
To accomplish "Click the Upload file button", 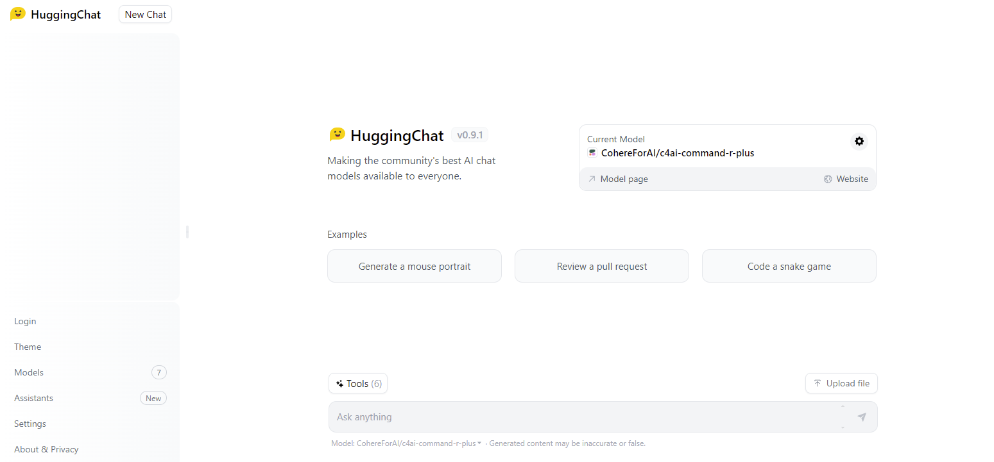I will 841,383.
